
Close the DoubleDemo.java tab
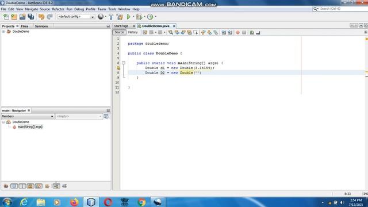(x=174, y=26)
